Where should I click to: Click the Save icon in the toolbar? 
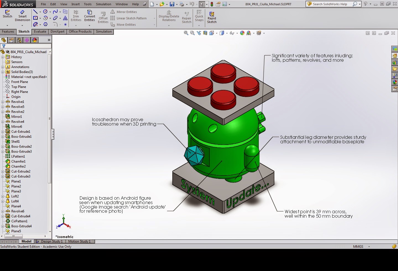click(x=172, y=4)
